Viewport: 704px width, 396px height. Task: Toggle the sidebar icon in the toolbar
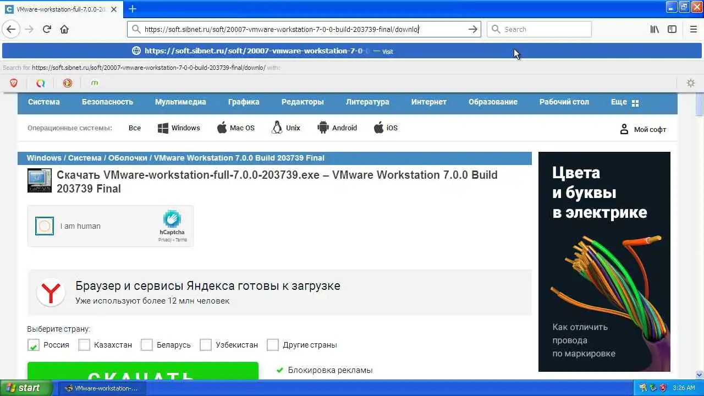pos(672,29)
